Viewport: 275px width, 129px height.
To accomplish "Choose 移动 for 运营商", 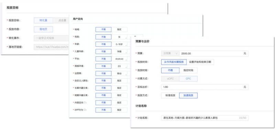I will (119, 73).
